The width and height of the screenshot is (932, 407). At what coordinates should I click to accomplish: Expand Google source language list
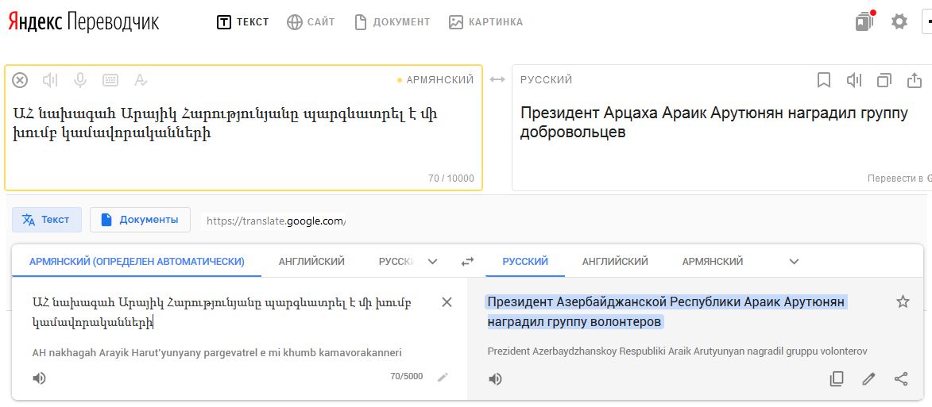433,262
